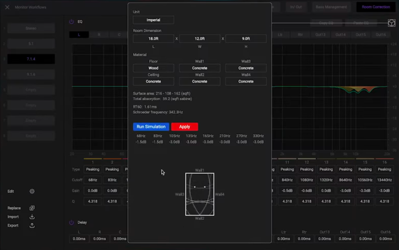Click the Export upload icon
This screenshot has width=399, height=250.
click(x=32, y=225)
